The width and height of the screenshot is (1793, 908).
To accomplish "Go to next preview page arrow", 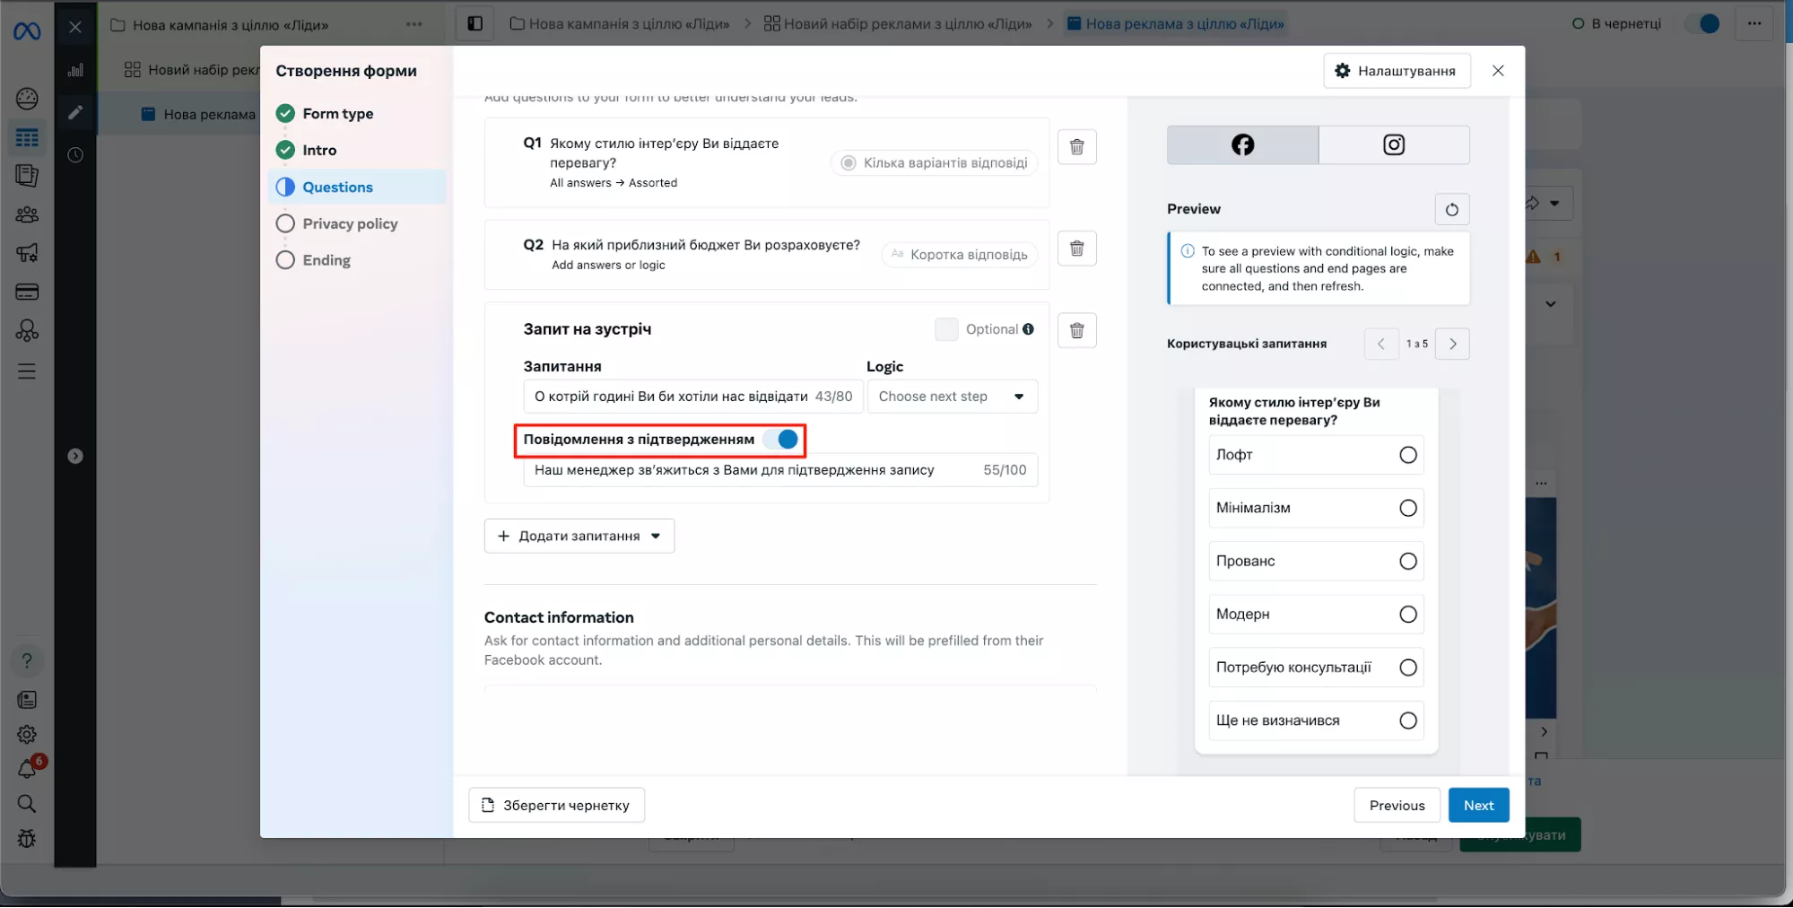I will (1452, 344).
